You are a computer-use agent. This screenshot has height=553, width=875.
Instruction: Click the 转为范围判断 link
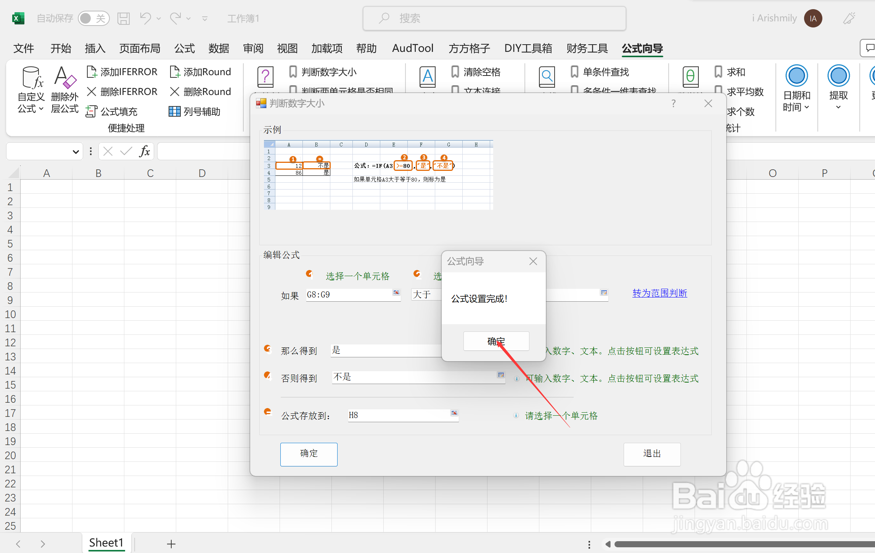pyautogui.click(x=659, y=293)
